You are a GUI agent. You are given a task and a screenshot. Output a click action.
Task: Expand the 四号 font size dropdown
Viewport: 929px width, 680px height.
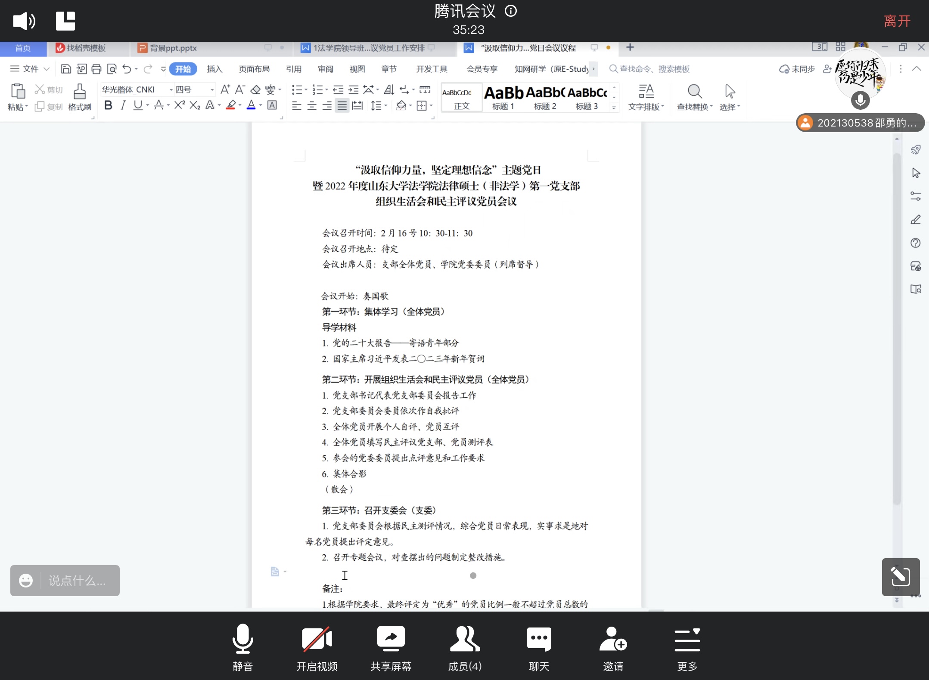tap(212, 90)
